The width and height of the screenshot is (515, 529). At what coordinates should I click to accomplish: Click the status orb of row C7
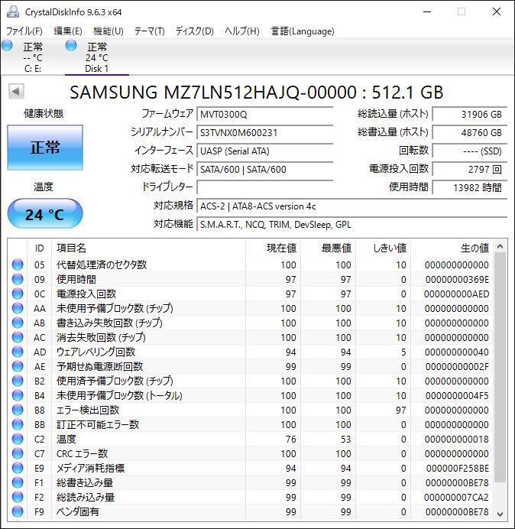(x=18, y=453)
